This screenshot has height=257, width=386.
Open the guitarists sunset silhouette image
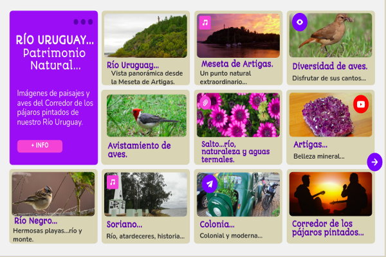331,194
